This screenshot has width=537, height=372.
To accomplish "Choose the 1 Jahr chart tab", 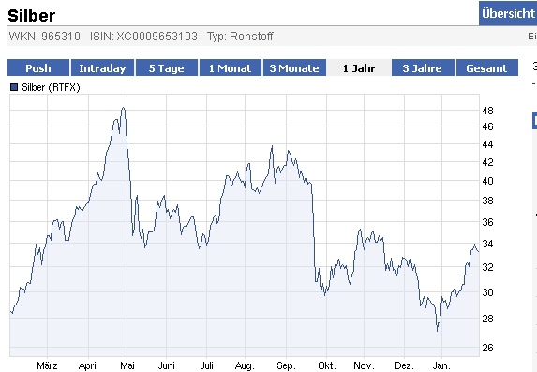I will [x=359, y=67].
